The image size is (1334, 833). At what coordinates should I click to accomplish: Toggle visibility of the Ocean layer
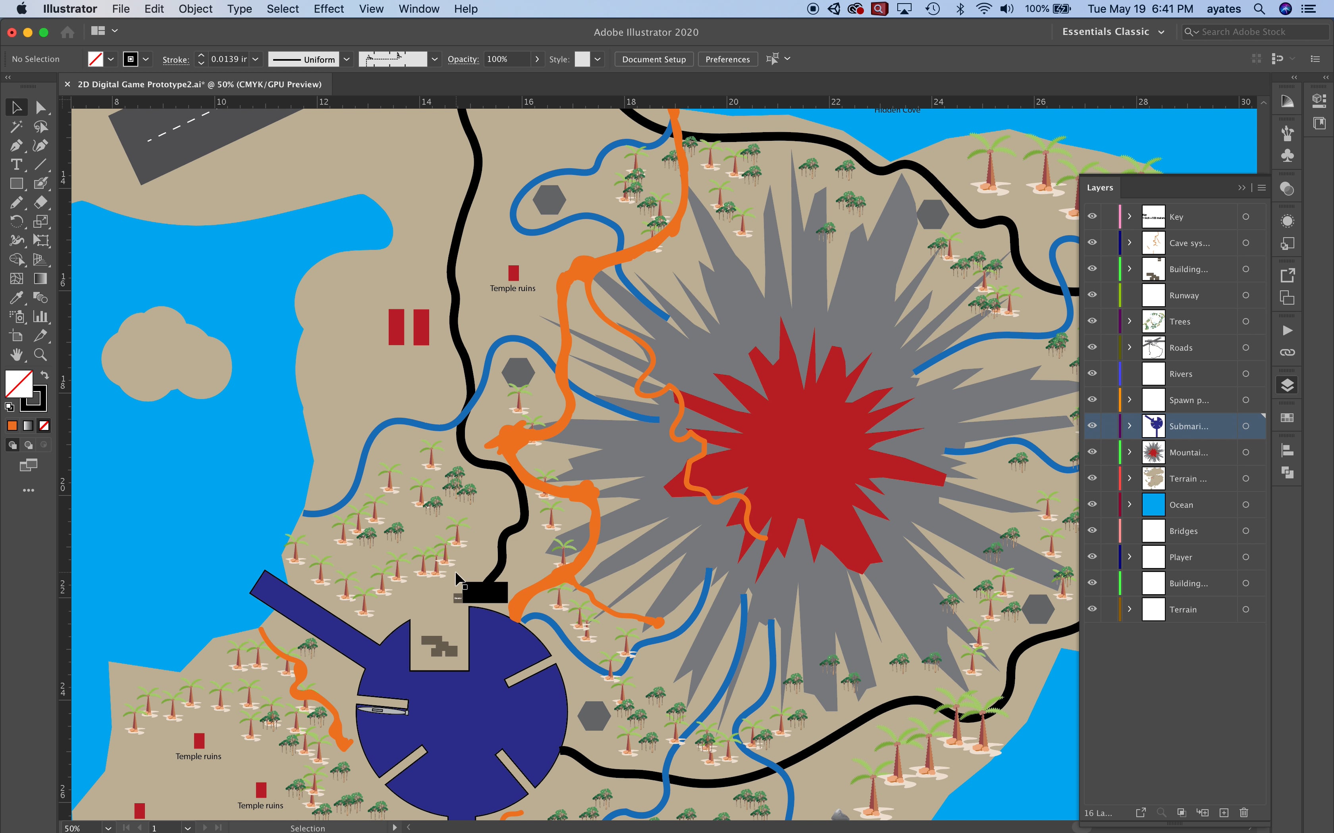tap(1092, 505)
